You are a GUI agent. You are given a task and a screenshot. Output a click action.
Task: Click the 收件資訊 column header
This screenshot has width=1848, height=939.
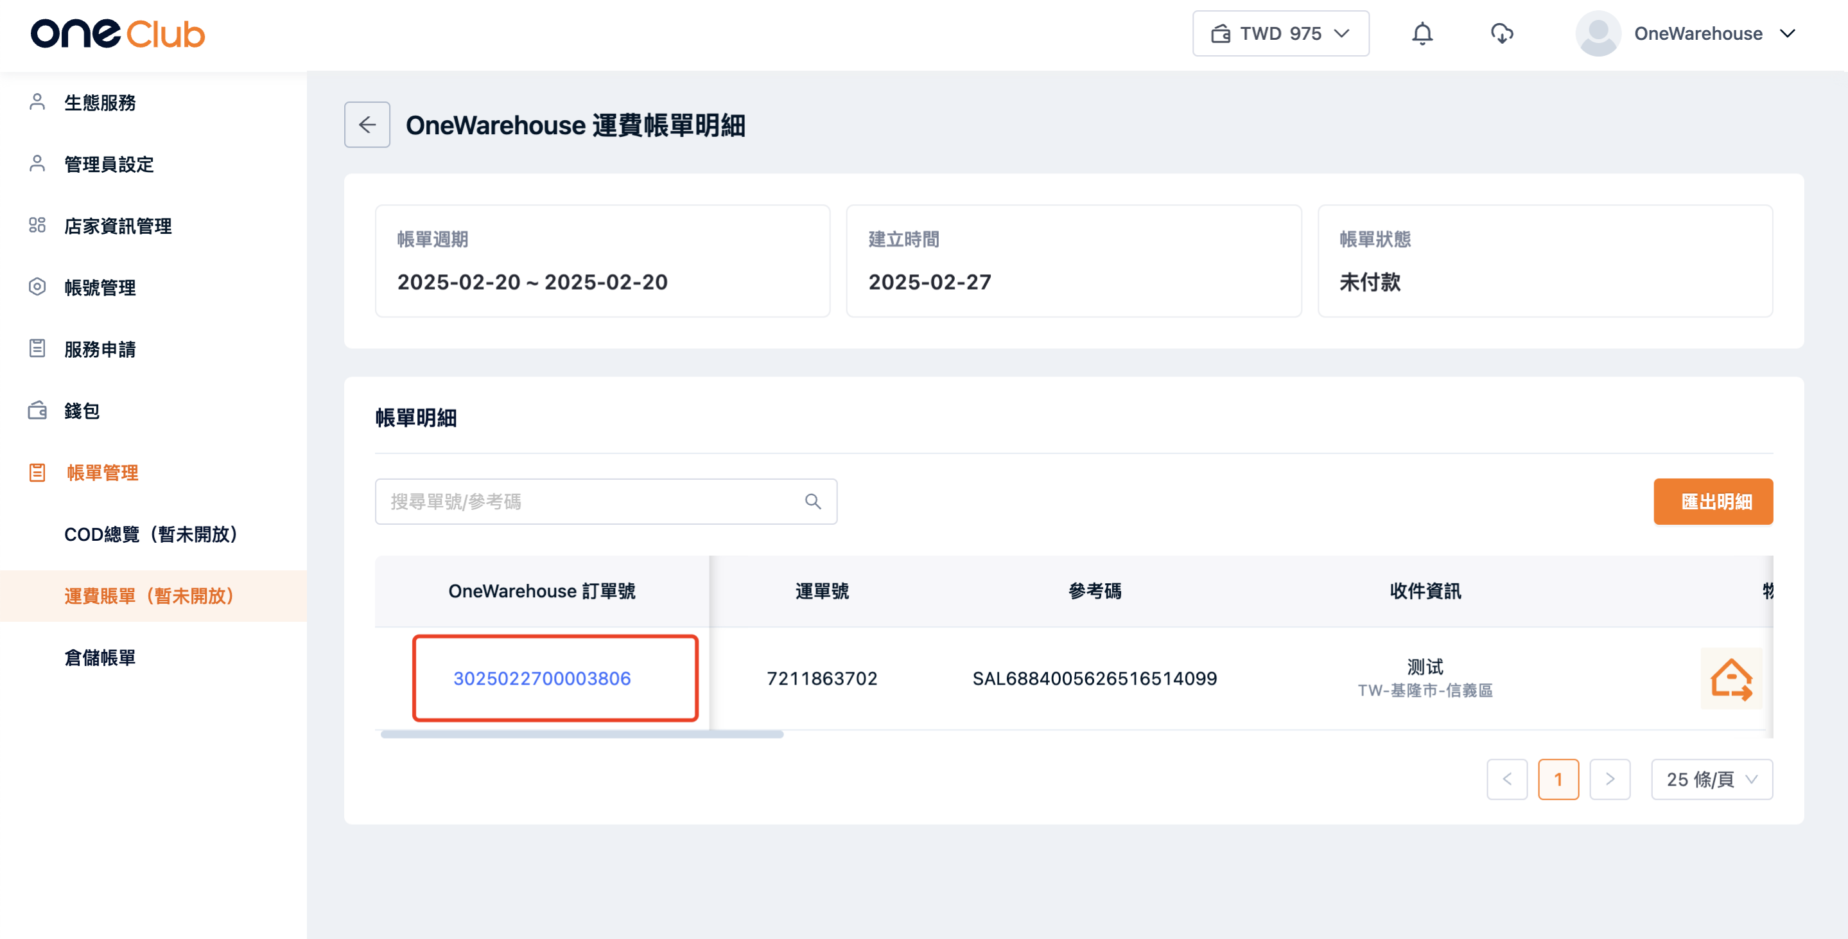pyautogui.click(x=1425, y=591)
